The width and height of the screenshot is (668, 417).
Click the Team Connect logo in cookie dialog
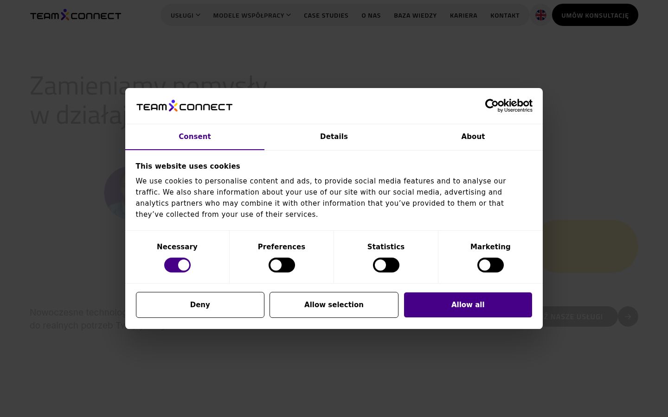click(x=184, y=106)
